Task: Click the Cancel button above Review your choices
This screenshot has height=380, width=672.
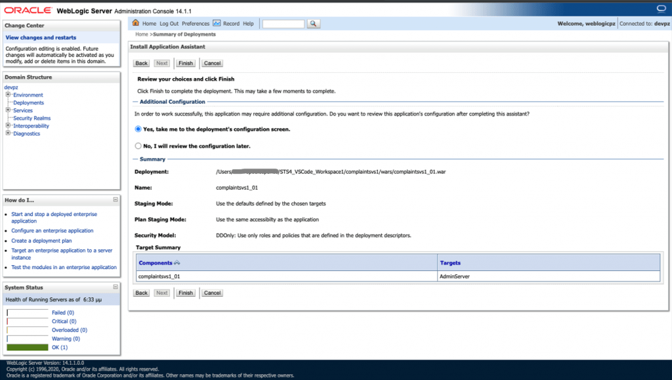Action: tap(212, 64)
